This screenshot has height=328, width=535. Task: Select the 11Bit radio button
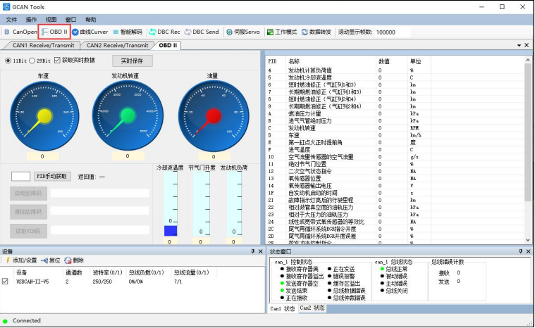(x=9, y=61)
